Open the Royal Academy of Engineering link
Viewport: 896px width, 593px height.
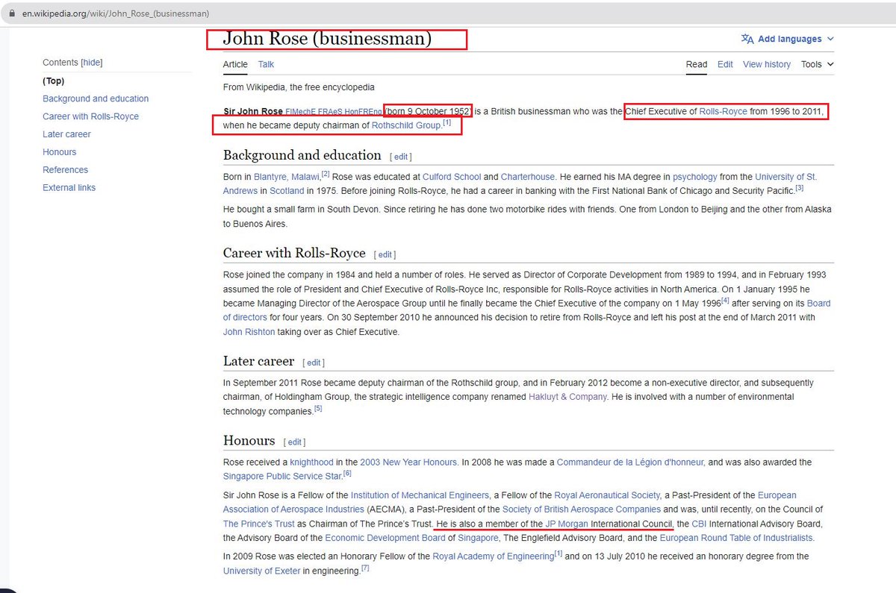[493, 556]
